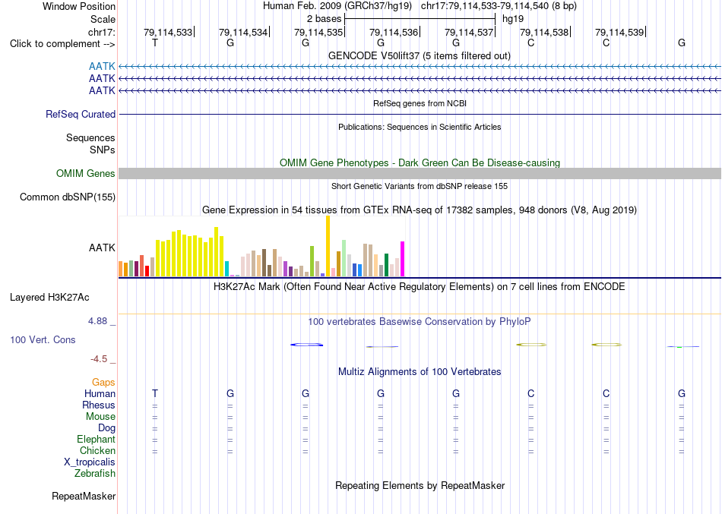Click the 'chr17:79,114,533-79,114,540 (8 bp)' position text
Screen dimensions: 722x514
tap(499, 6)
